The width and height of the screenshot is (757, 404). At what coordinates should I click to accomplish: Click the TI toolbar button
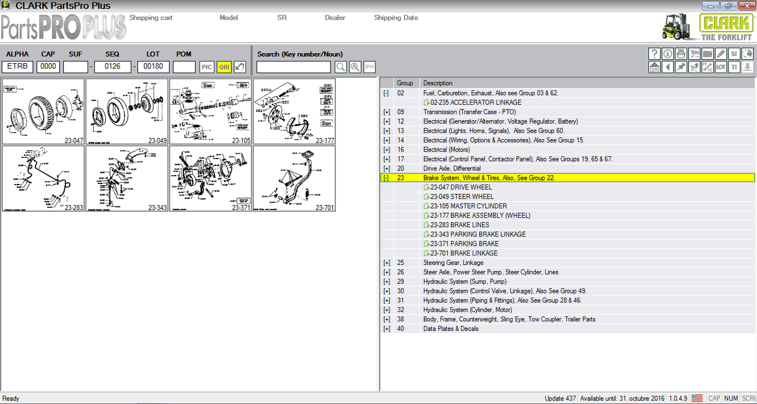click(x=734, y=67)
